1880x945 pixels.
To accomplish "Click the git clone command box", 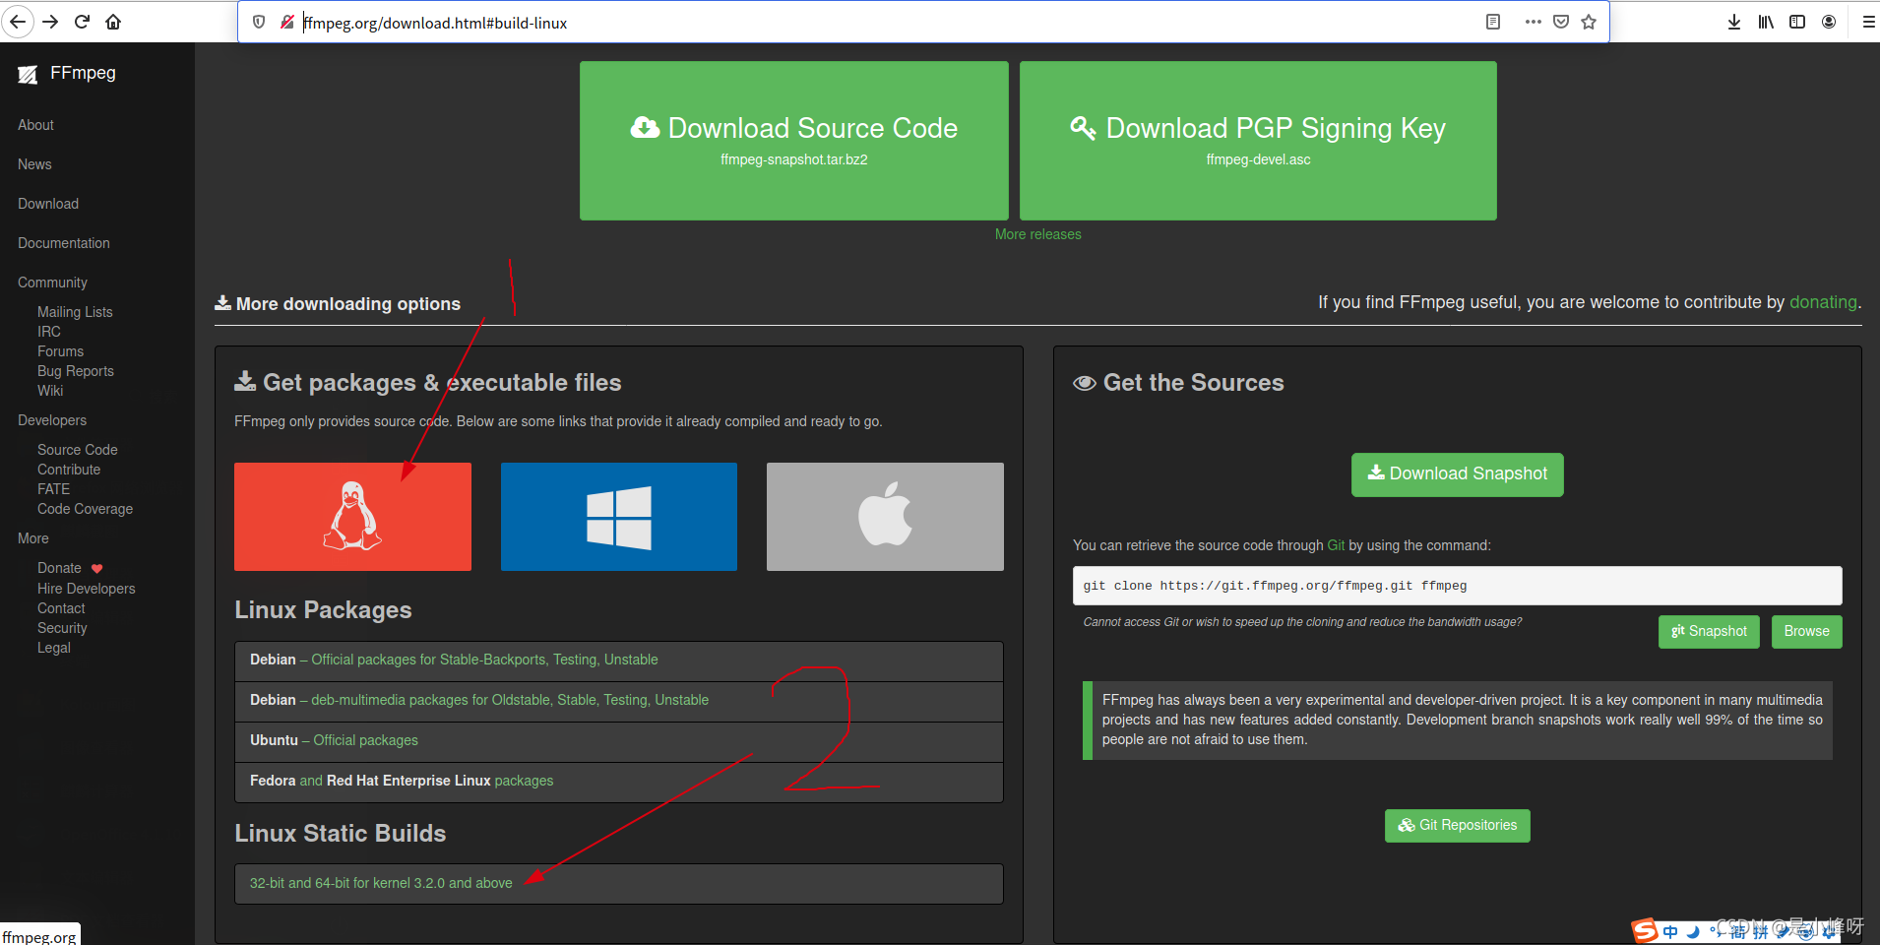I will [x=1457, y=586].
